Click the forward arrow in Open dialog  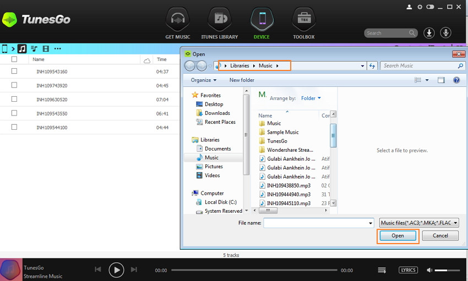pyautogui.click(x=202, y=65)
